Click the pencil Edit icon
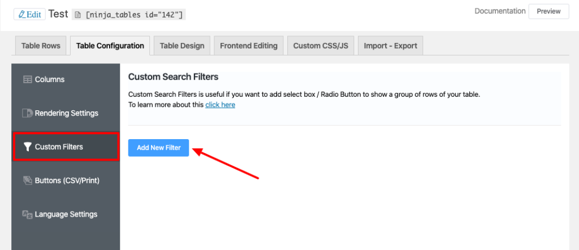579x250 pixels. [x=21, y=14]
